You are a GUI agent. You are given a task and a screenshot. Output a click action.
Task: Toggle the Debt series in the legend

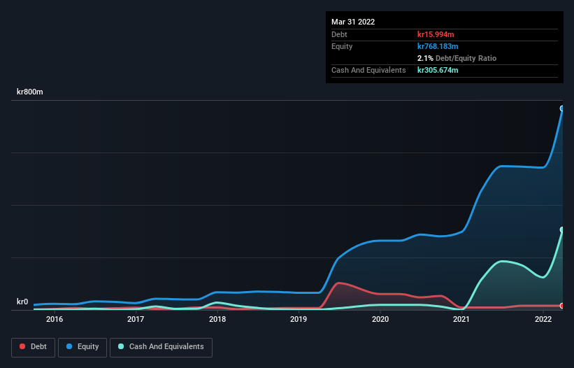(x=33, y=347)
